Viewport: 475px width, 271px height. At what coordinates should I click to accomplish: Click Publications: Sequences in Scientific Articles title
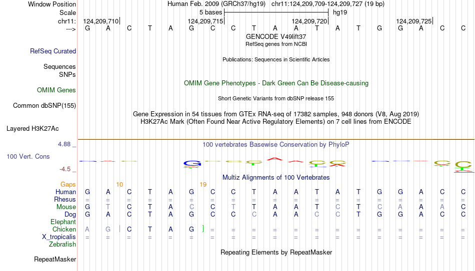[276, 59]
